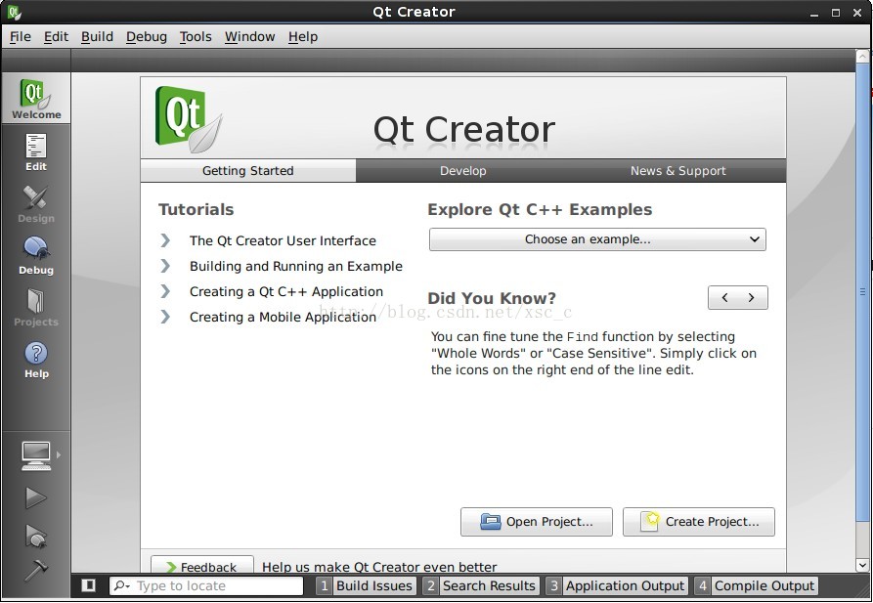Image resolution: width=873 pixels, height=603 pixels.
Task: Toggle the Build Issues output pane
Action: (367, 585)
